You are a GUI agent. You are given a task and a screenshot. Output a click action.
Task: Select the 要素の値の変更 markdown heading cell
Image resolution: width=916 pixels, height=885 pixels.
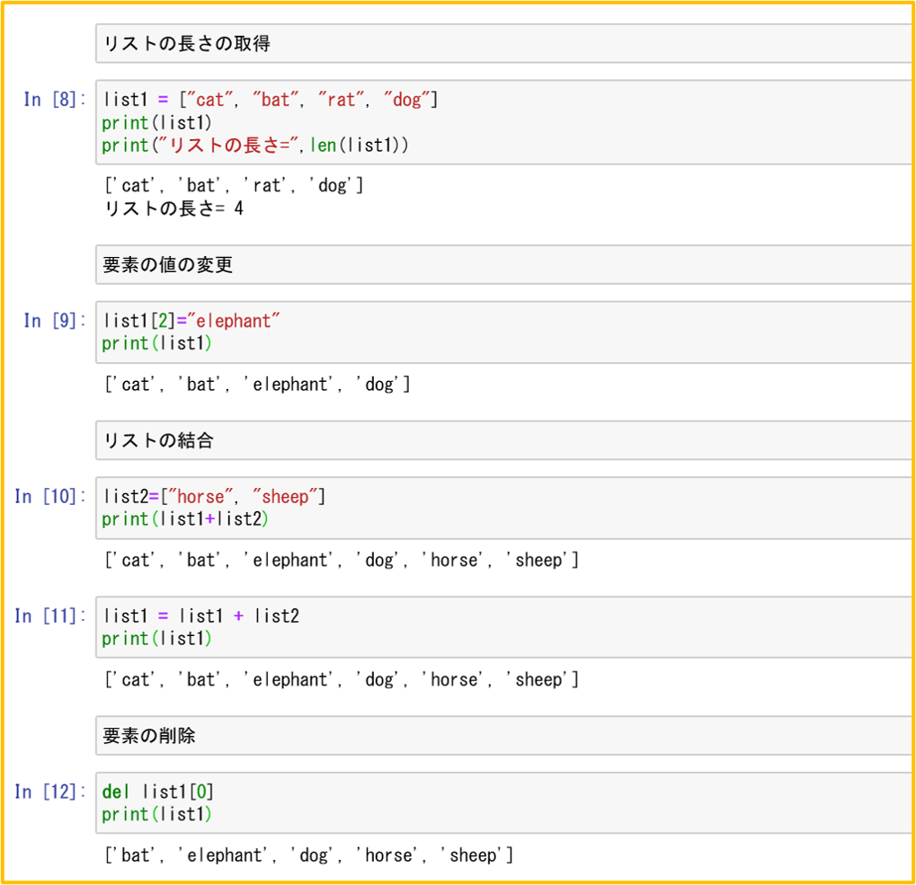pyautogui.click(x=503, y=264)
